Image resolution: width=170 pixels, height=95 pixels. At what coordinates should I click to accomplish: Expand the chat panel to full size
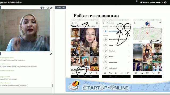click(51, 54)
